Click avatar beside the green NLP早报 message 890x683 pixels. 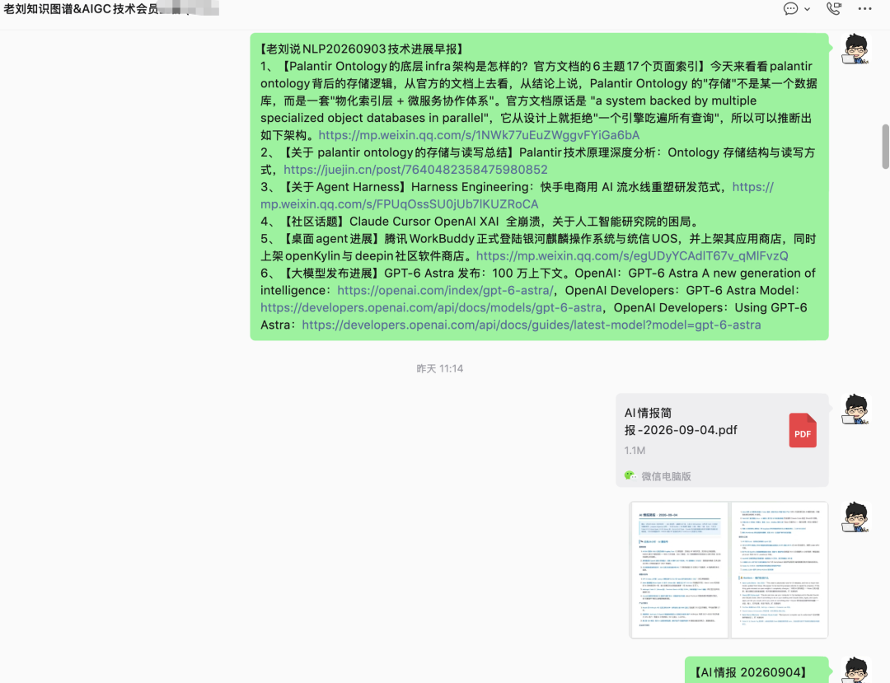coord(856,49)
